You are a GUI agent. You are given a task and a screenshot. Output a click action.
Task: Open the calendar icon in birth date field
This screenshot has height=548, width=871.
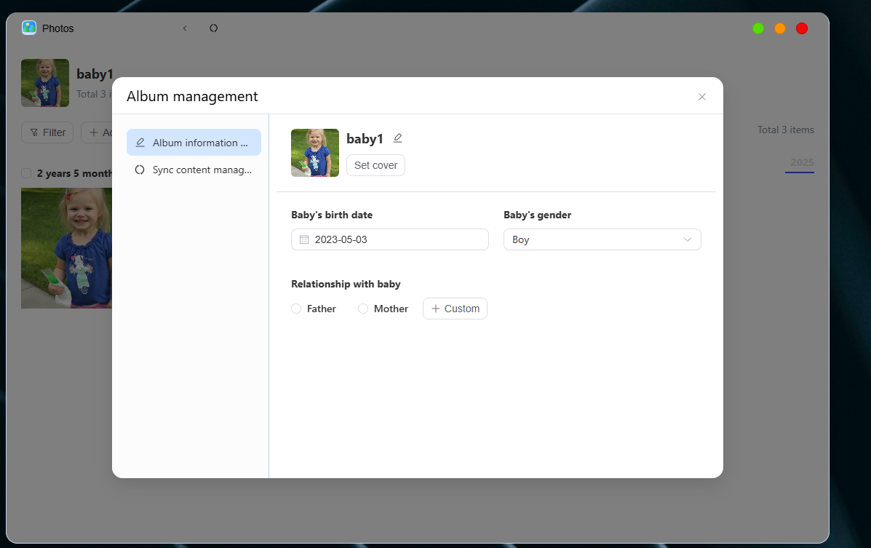[304, 239]
